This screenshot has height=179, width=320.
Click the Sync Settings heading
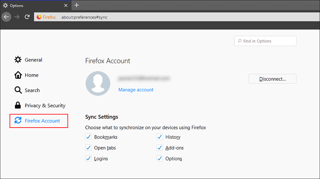point(102,117)
